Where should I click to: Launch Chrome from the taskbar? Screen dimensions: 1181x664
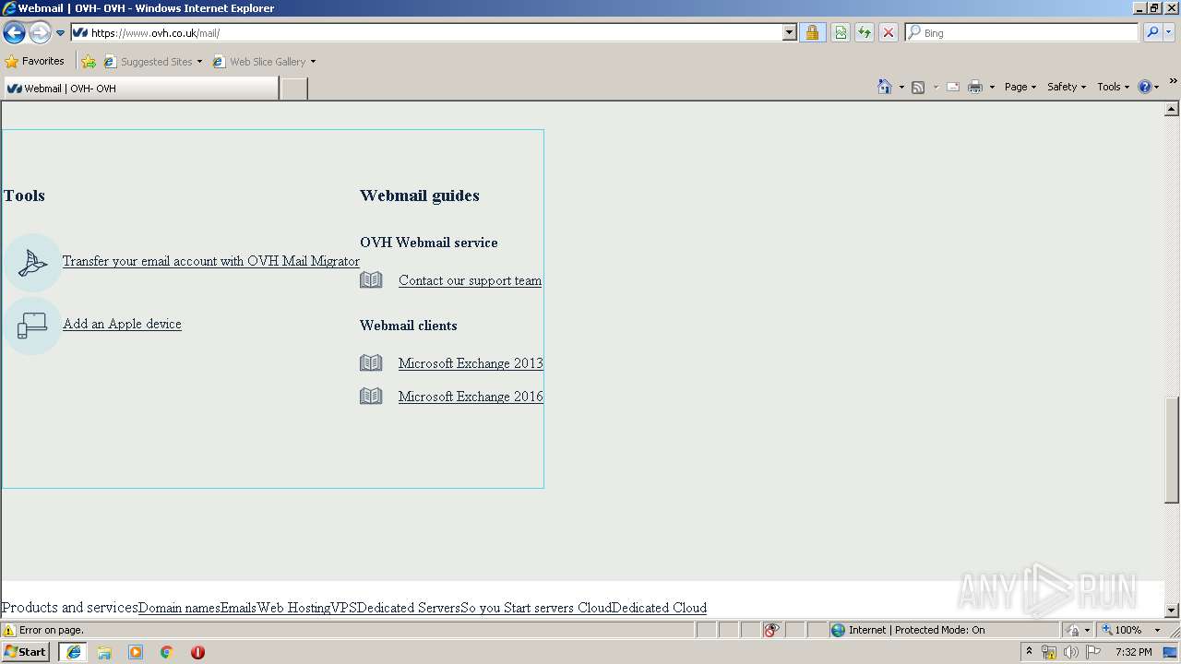[167, 652]
